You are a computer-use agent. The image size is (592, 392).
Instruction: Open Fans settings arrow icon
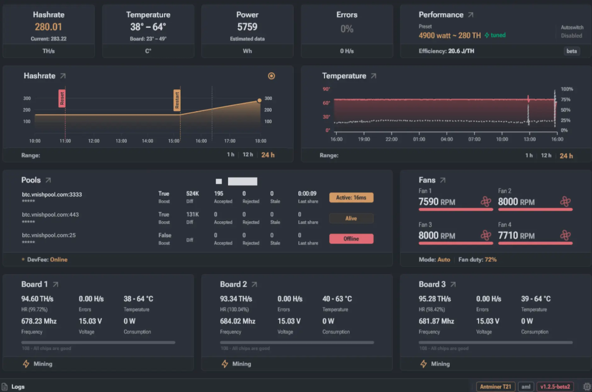(442, 180)
